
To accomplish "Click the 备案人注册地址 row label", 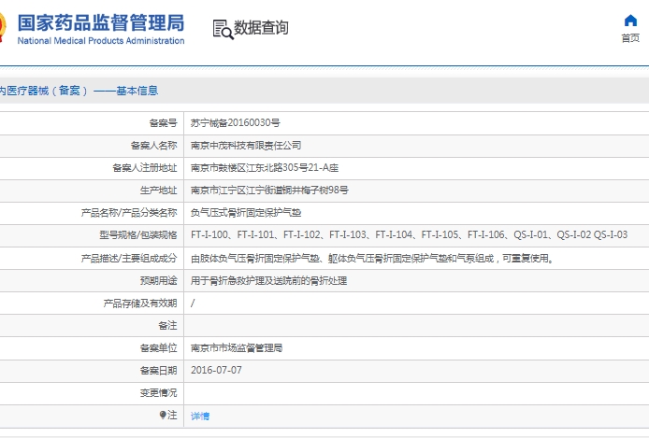I will click(145, 168).
